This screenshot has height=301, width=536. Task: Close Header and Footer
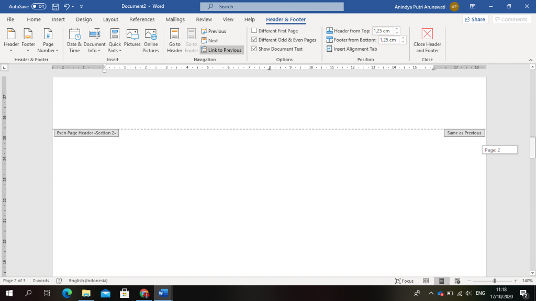(x=427, y=41)
